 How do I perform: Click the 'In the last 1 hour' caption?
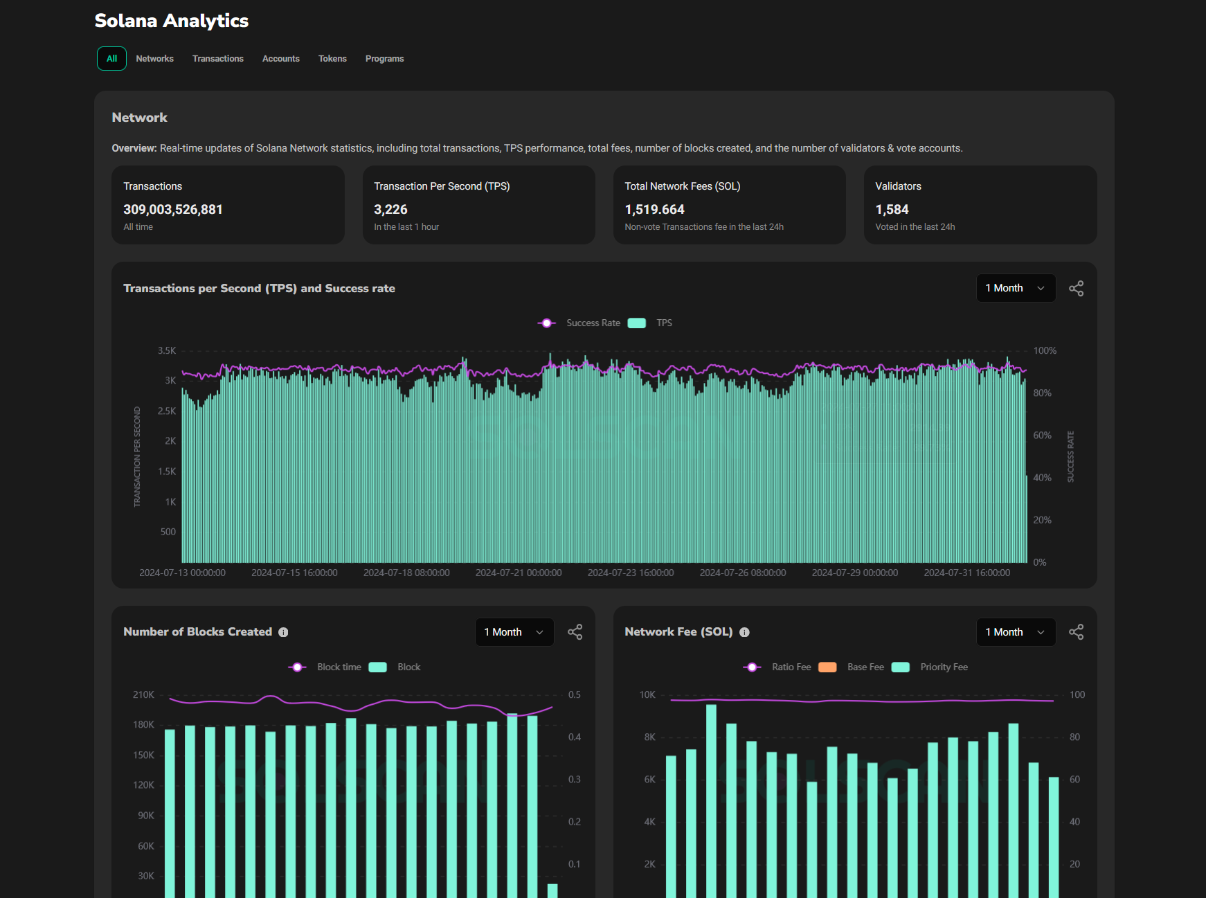point(406,227)
